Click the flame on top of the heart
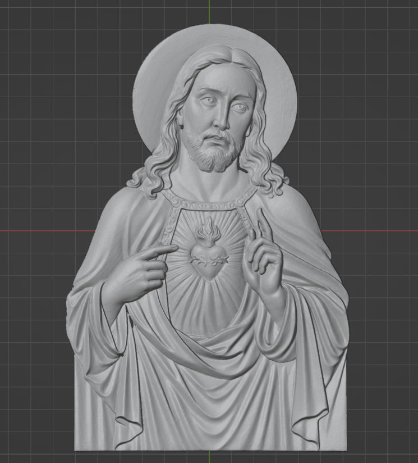 208,230
